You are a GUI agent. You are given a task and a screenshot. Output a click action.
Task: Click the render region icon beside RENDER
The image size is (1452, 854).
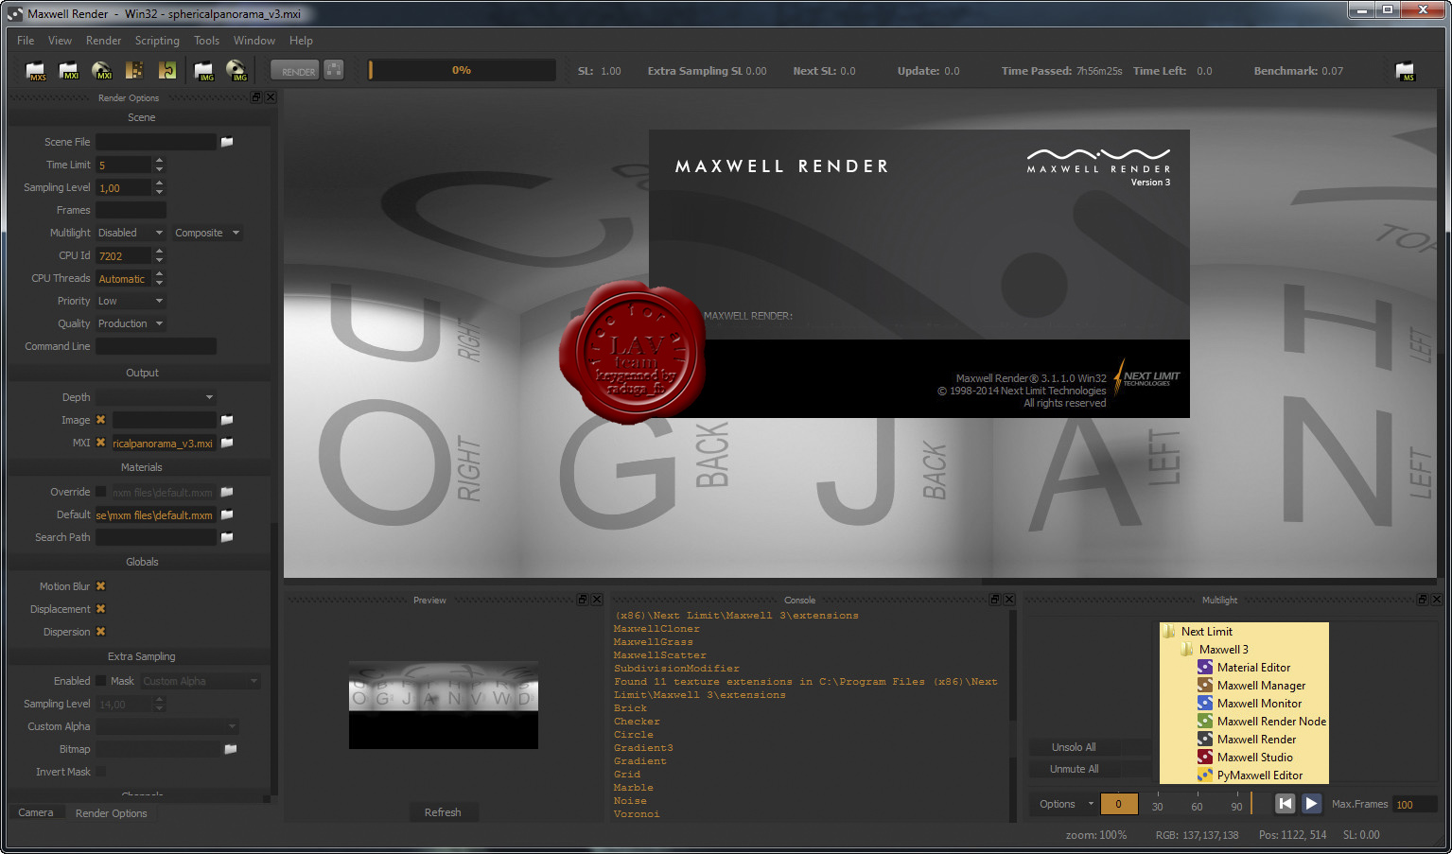point(334,70)
